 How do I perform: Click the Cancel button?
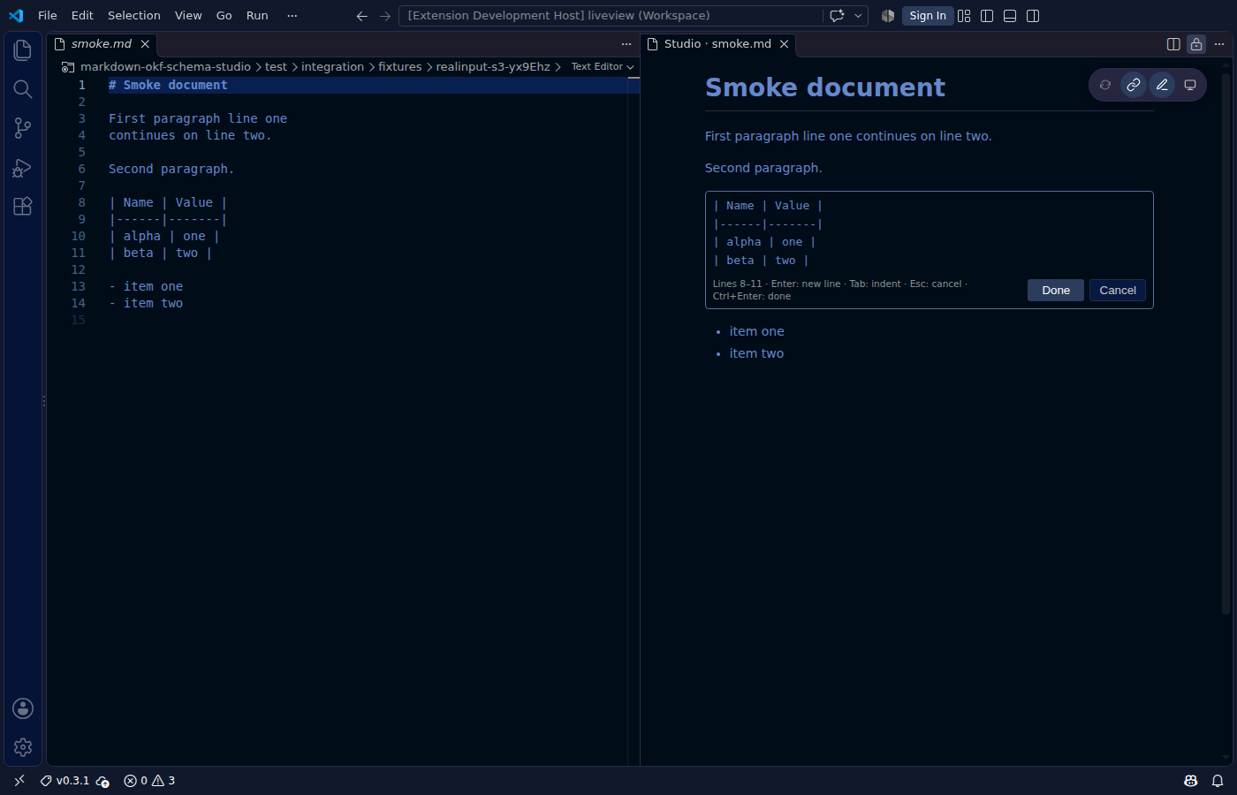[1118, 291]
